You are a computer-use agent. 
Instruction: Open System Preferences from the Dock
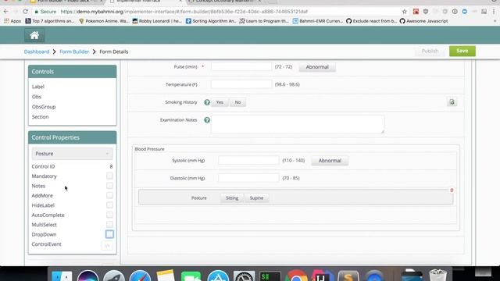tap(244, 276)
